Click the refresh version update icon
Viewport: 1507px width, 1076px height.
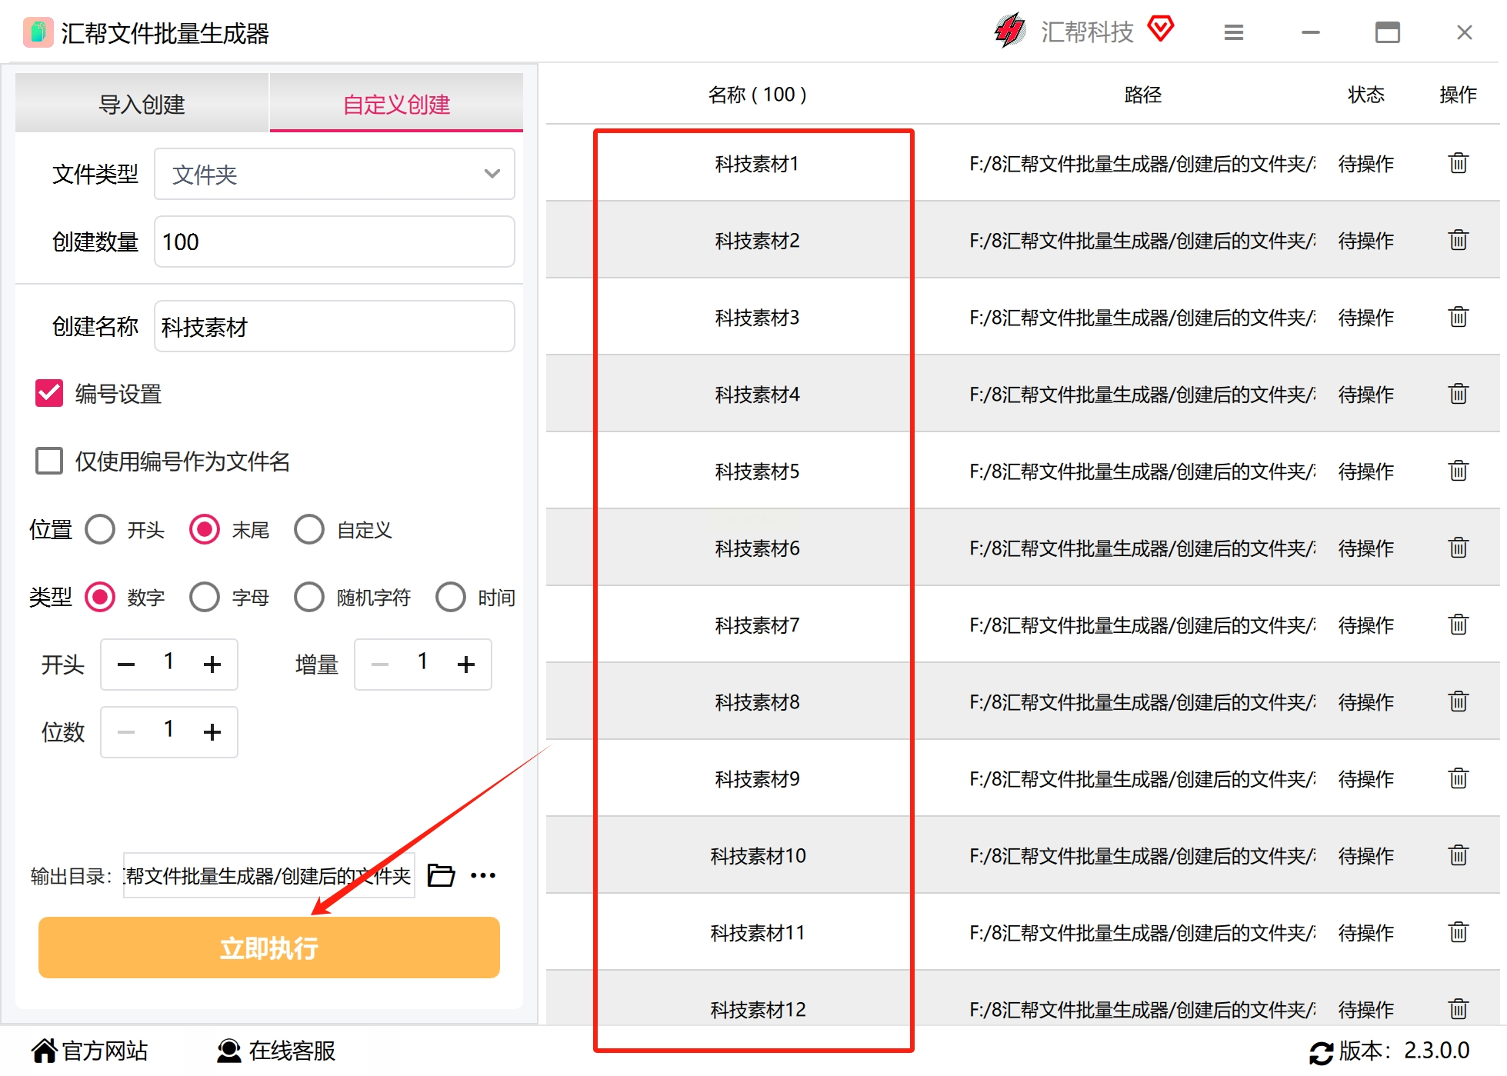[1321, 1052]
